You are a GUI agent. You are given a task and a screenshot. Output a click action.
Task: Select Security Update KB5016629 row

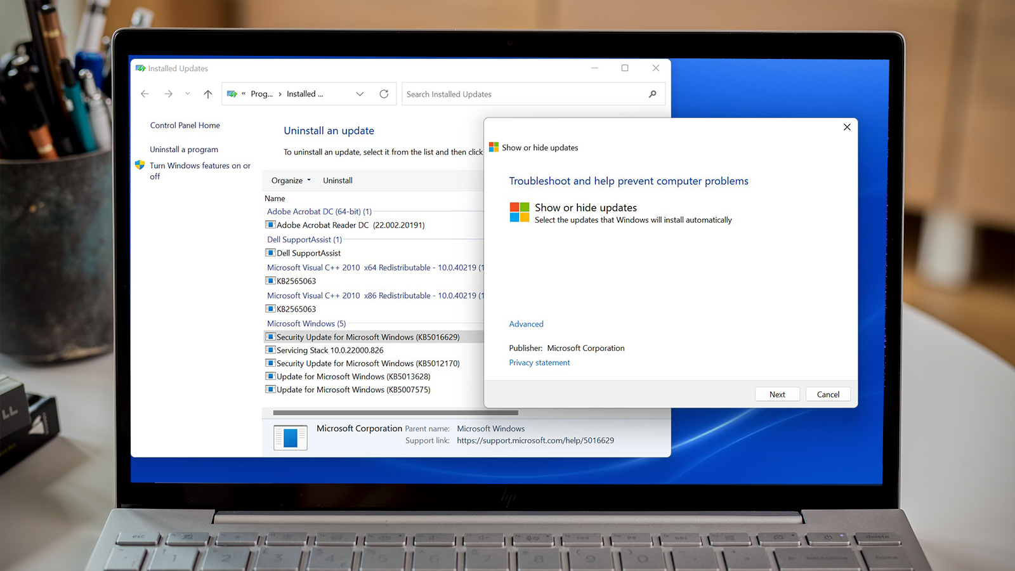coord(374,337)
